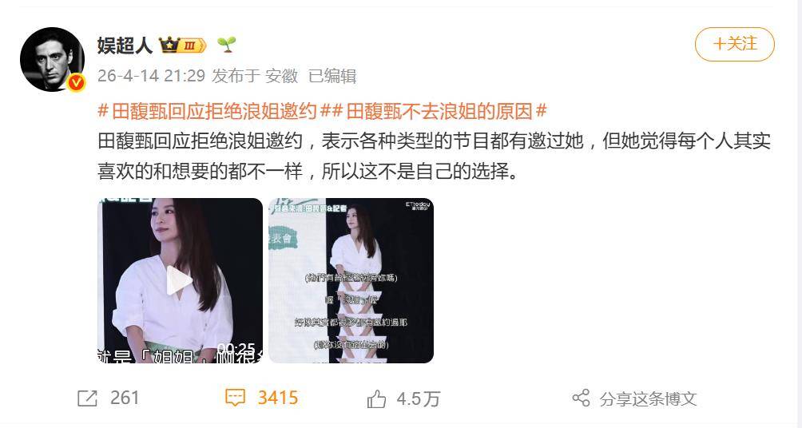802x428 pixels.
Task: Open the second image with subtitles
Action: pyautogui.click(x=351, y=281)
